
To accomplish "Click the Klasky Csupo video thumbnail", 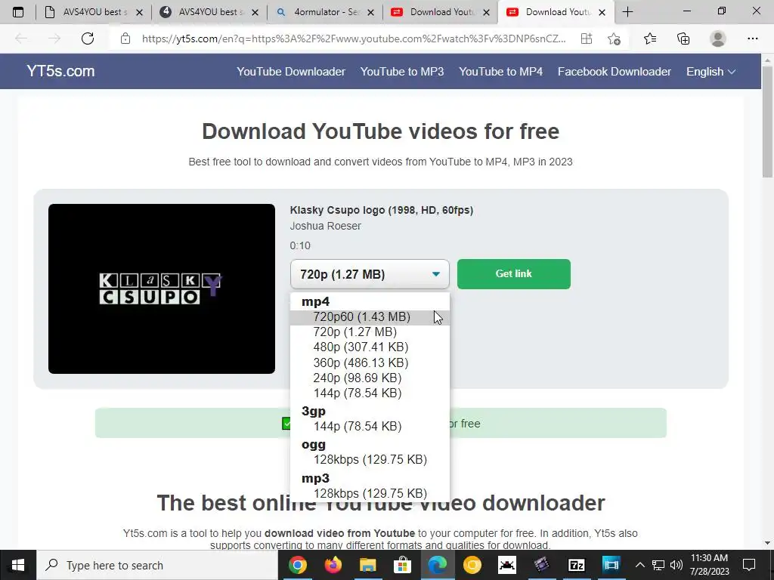I will pyautogui.click(x=162, y=288).
